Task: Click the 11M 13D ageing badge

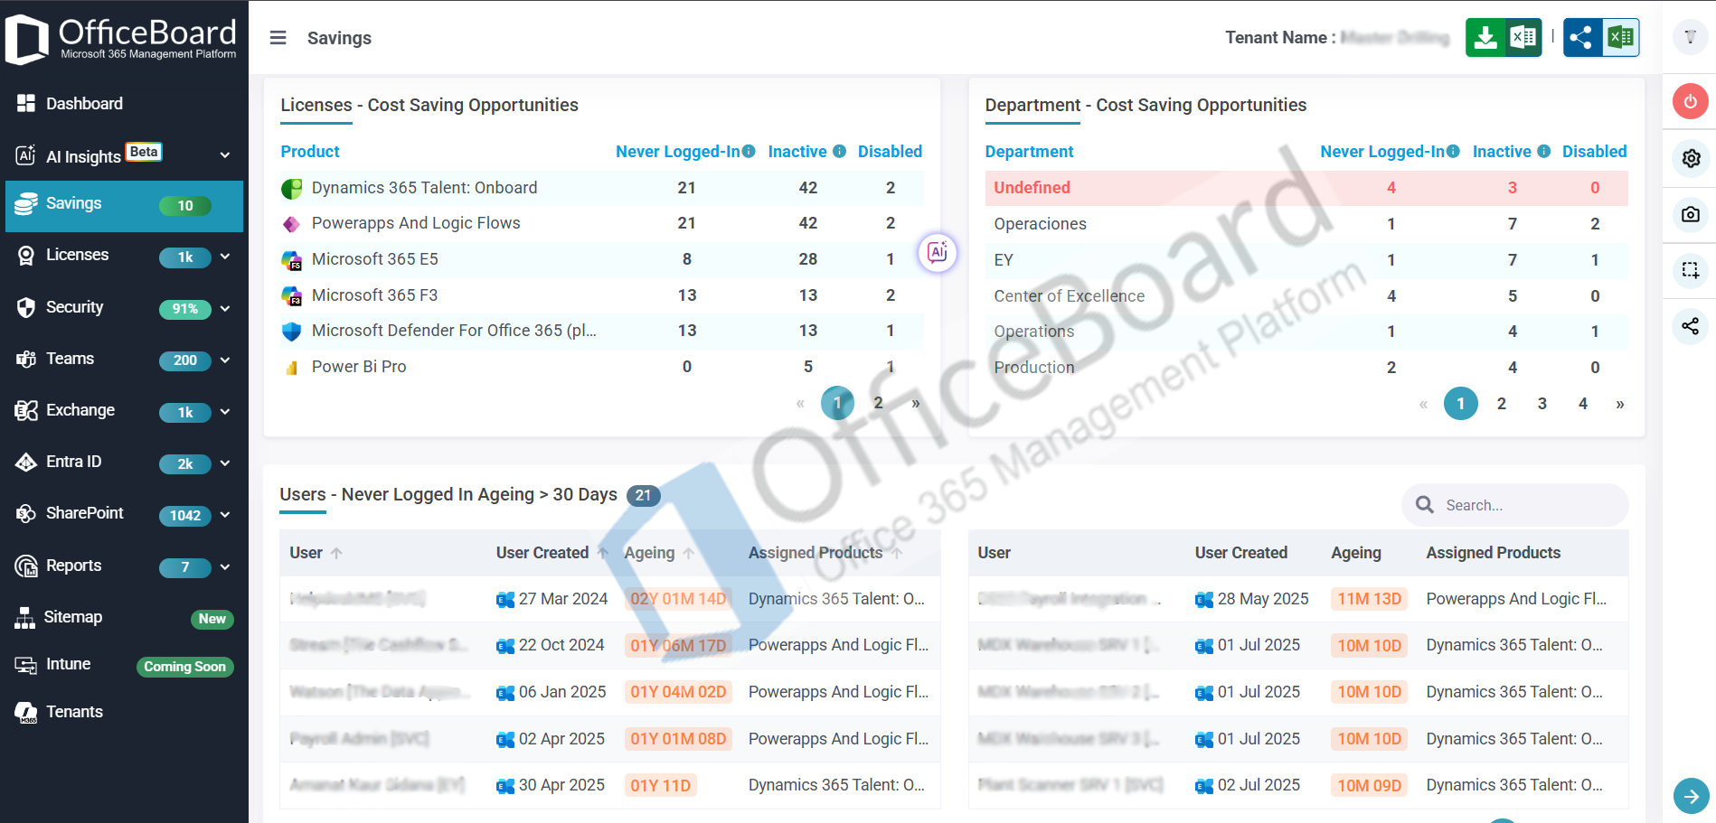Action: (1369, 599)
